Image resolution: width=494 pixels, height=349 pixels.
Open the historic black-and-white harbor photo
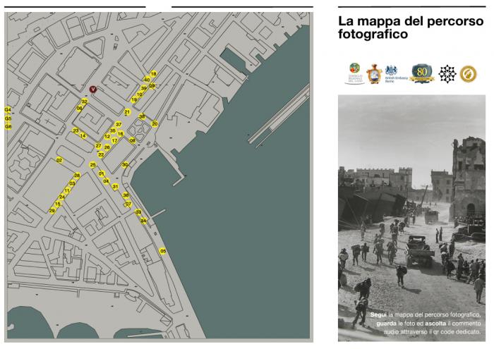coord(411,218)
